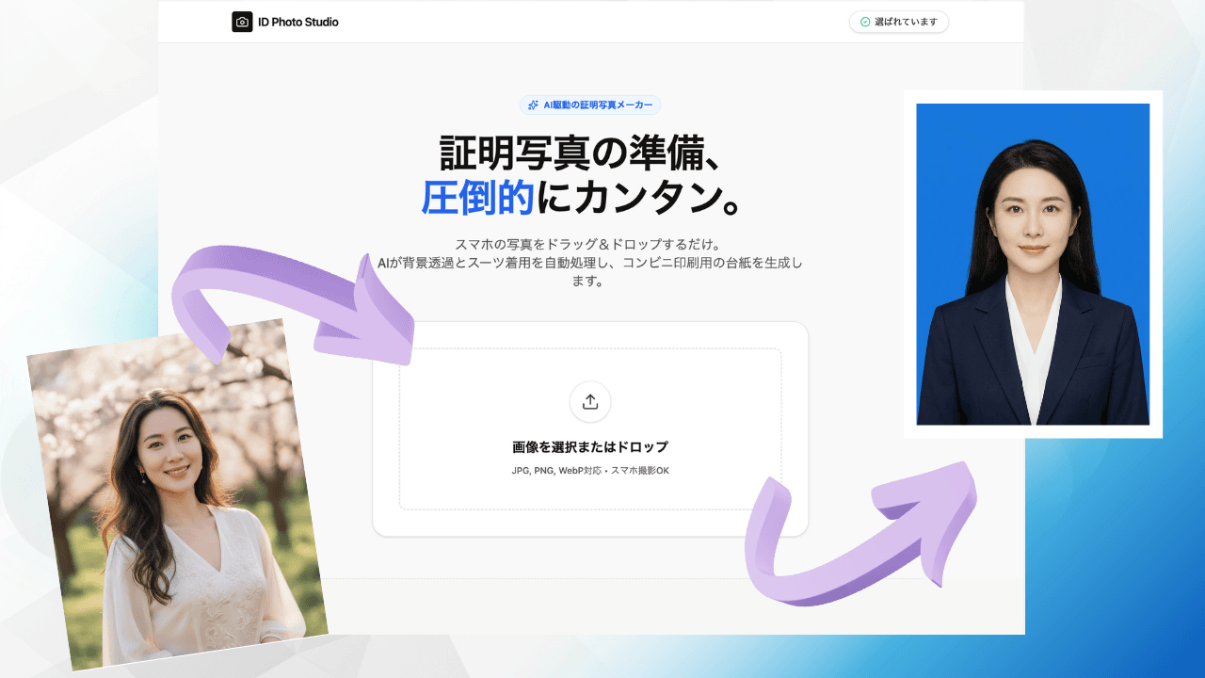Click the 選ばれています status badge
This screenshot has width=1205, height=678.
tap(899, 22)
